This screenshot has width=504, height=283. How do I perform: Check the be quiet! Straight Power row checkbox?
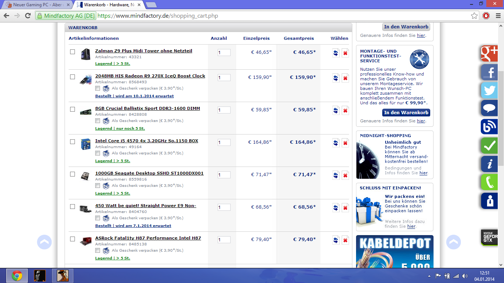pyautogui.click(x=73, y=206)
